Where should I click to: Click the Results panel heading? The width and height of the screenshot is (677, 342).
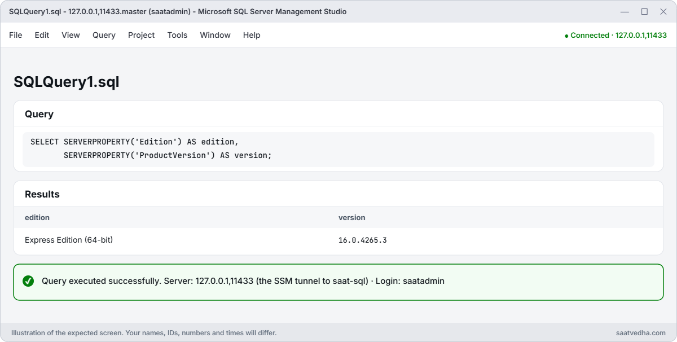[x=42, y=194]
